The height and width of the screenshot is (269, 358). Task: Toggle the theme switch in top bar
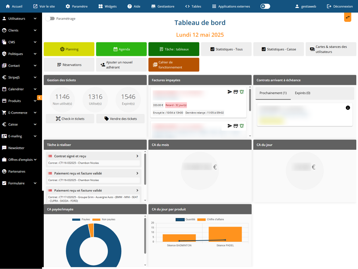tap(265, 6)
